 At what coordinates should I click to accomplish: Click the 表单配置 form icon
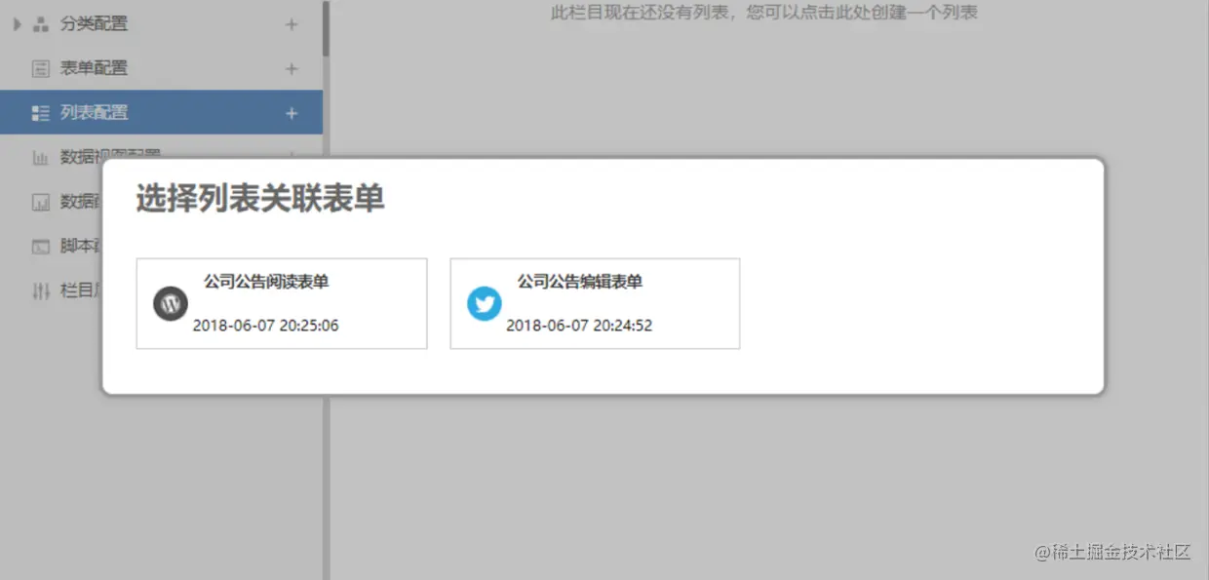tap(41, 69)
